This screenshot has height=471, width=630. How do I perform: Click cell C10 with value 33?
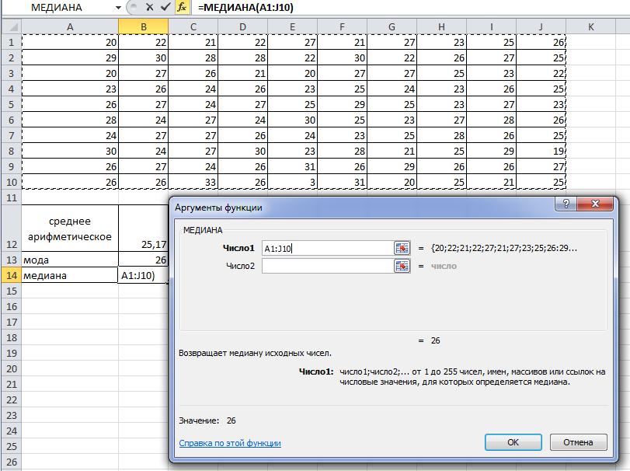(x=193, y=182)
